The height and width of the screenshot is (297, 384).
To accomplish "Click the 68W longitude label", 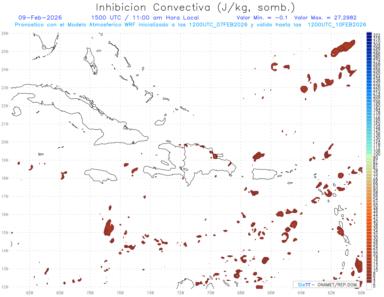I will [241, 292].
